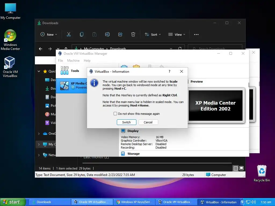Click the Rename icon in Downloads toolbar
The width and height of the screenshot is (275, 206).
107,35
